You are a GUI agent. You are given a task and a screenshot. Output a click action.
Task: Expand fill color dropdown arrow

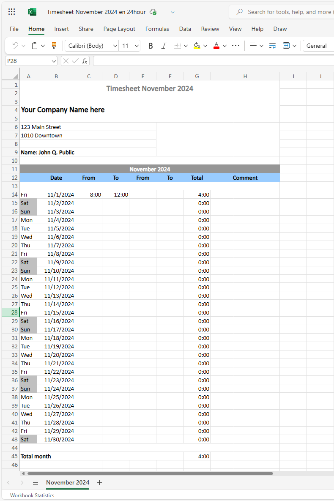point(205,46)
